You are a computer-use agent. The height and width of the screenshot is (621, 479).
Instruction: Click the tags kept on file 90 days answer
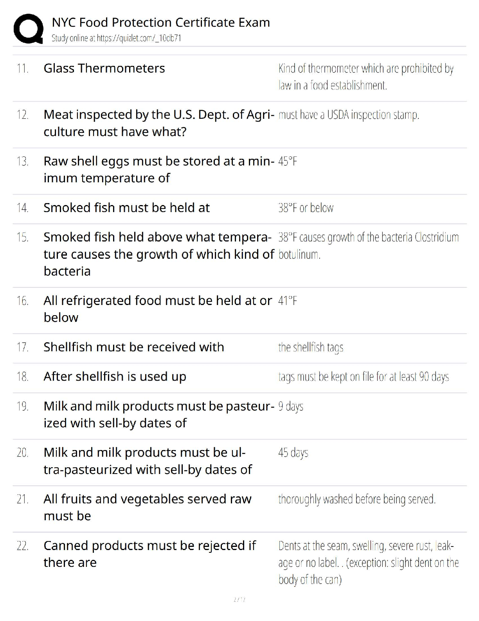[x=364, y=377]
